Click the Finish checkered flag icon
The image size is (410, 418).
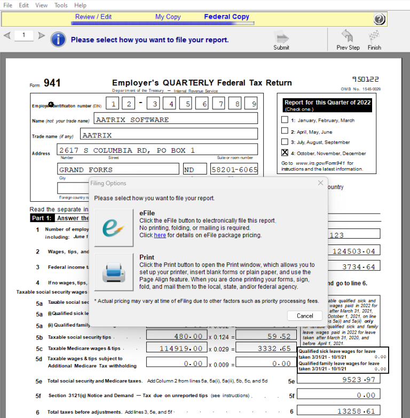(x=374, y=38)
